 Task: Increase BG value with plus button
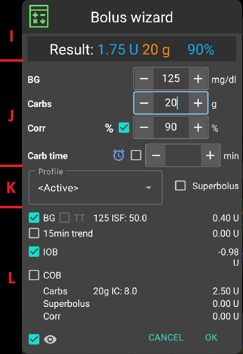198,79
